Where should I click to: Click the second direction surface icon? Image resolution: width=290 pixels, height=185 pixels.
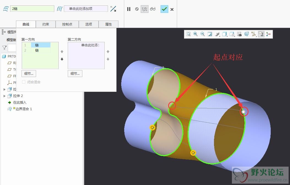coord(59,9)
